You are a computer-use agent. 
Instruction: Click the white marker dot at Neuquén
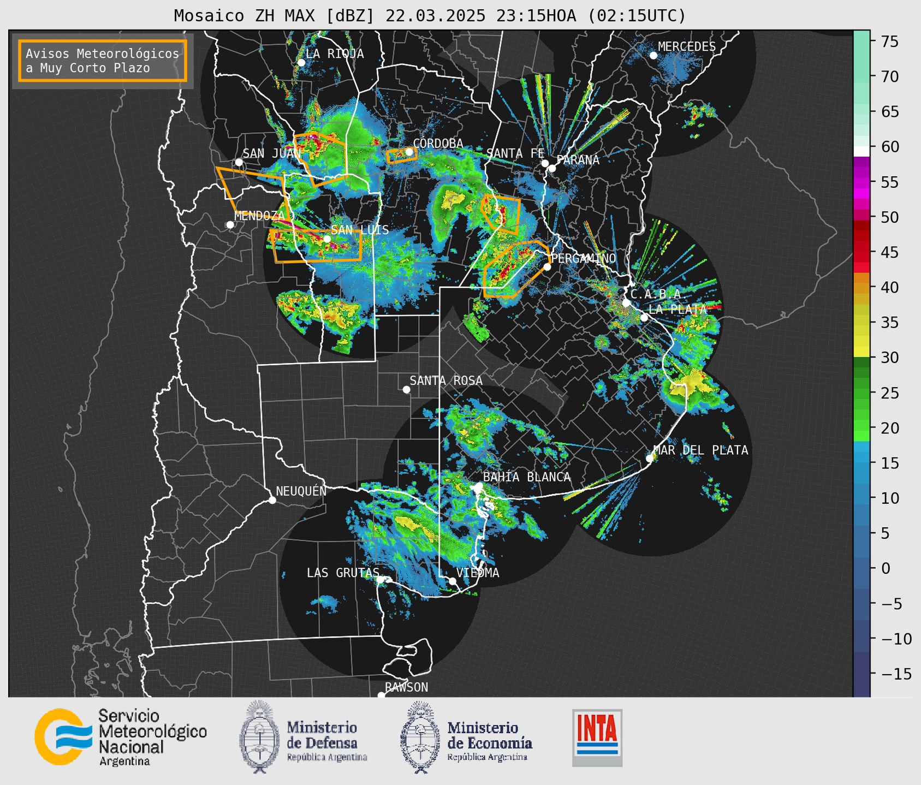pos(272,500)
